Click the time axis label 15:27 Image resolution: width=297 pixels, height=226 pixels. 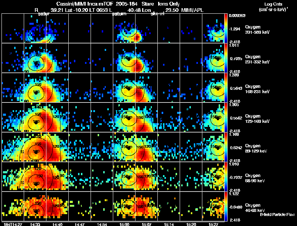(213, 224)
